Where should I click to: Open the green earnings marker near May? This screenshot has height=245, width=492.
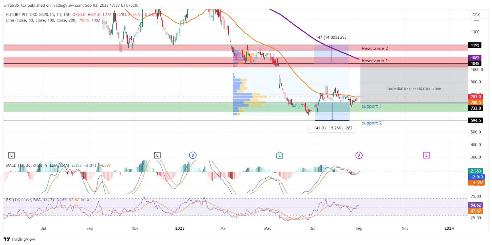280,155
